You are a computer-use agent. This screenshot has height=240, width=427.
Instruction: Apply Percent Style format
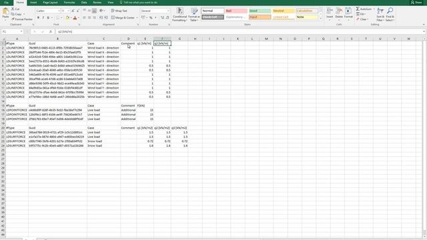click(x=151, y=18)
